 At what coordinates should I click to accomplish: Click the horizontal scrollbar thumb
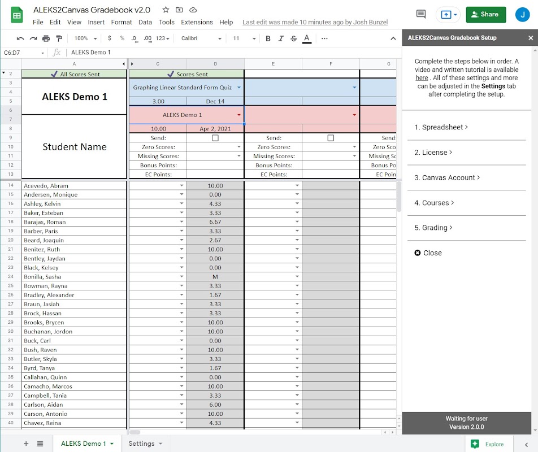[134, 432]
